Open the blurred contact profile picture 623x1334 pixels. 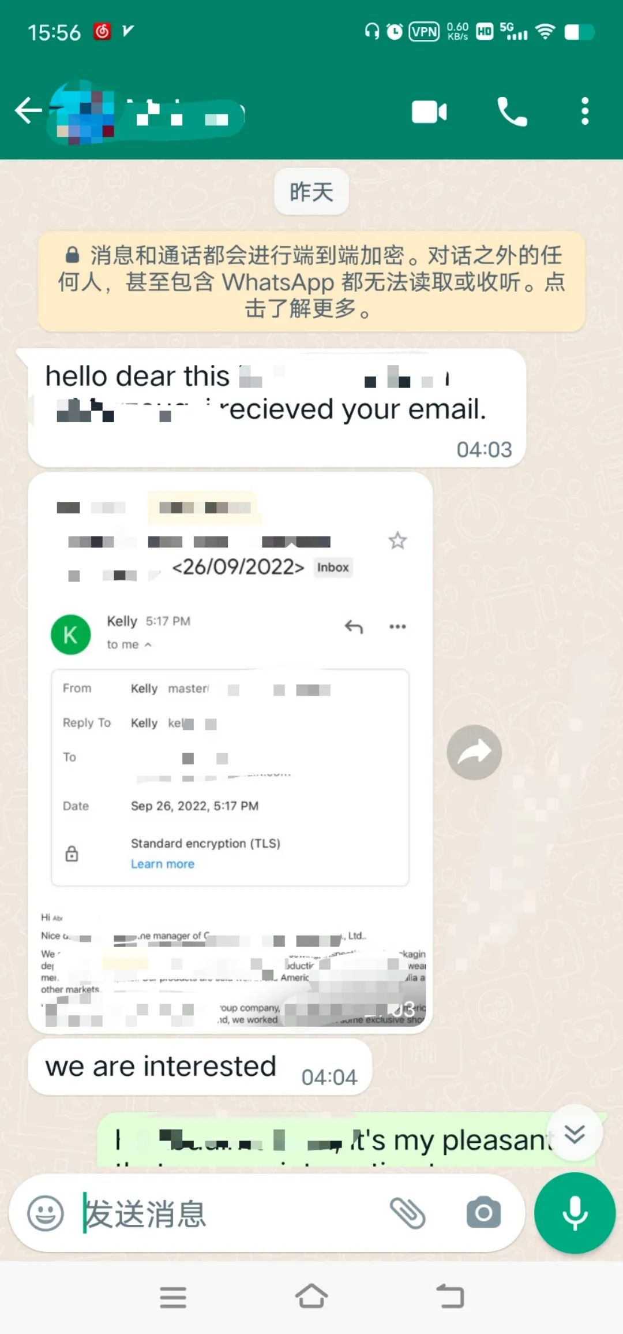82,111
